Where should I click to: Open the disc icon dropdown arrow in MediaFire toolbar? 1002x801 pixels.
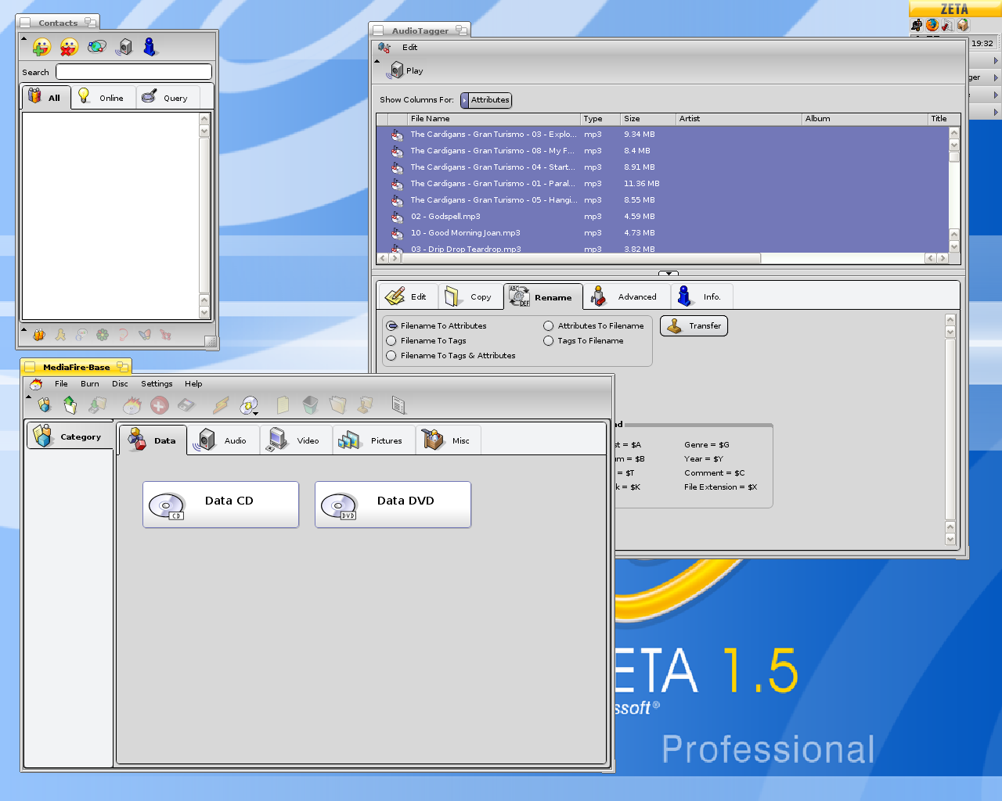click(256, 412)
